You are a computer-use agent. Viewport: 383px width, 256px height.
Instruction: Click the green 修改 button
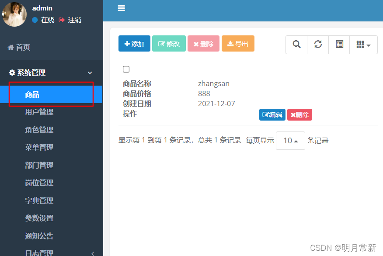click(x=169, y=44)
